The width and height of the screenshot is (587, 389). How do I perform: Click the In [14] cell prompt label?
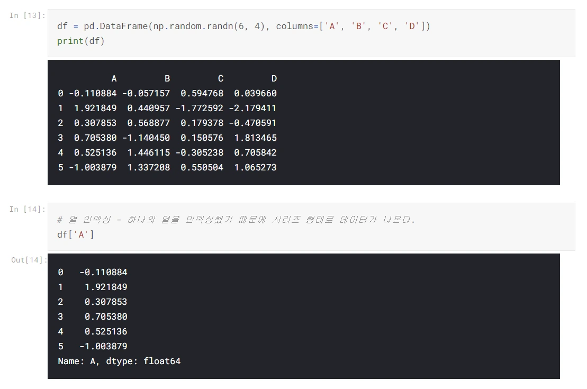point(28,209)
